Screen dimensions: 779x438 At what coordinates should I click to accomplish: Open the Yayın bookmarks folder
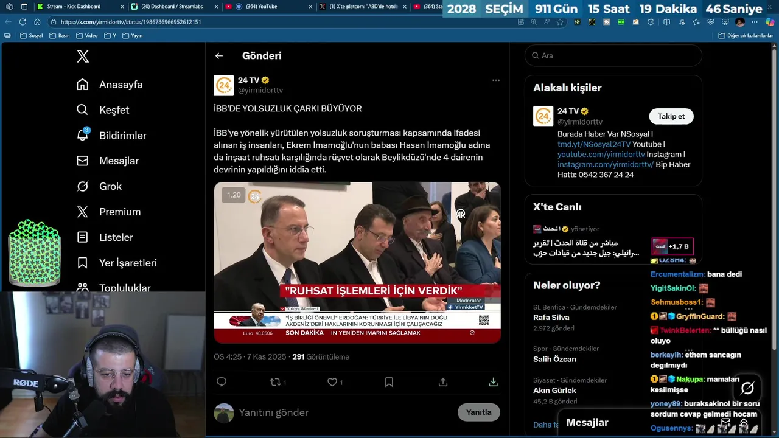(133, 36)
